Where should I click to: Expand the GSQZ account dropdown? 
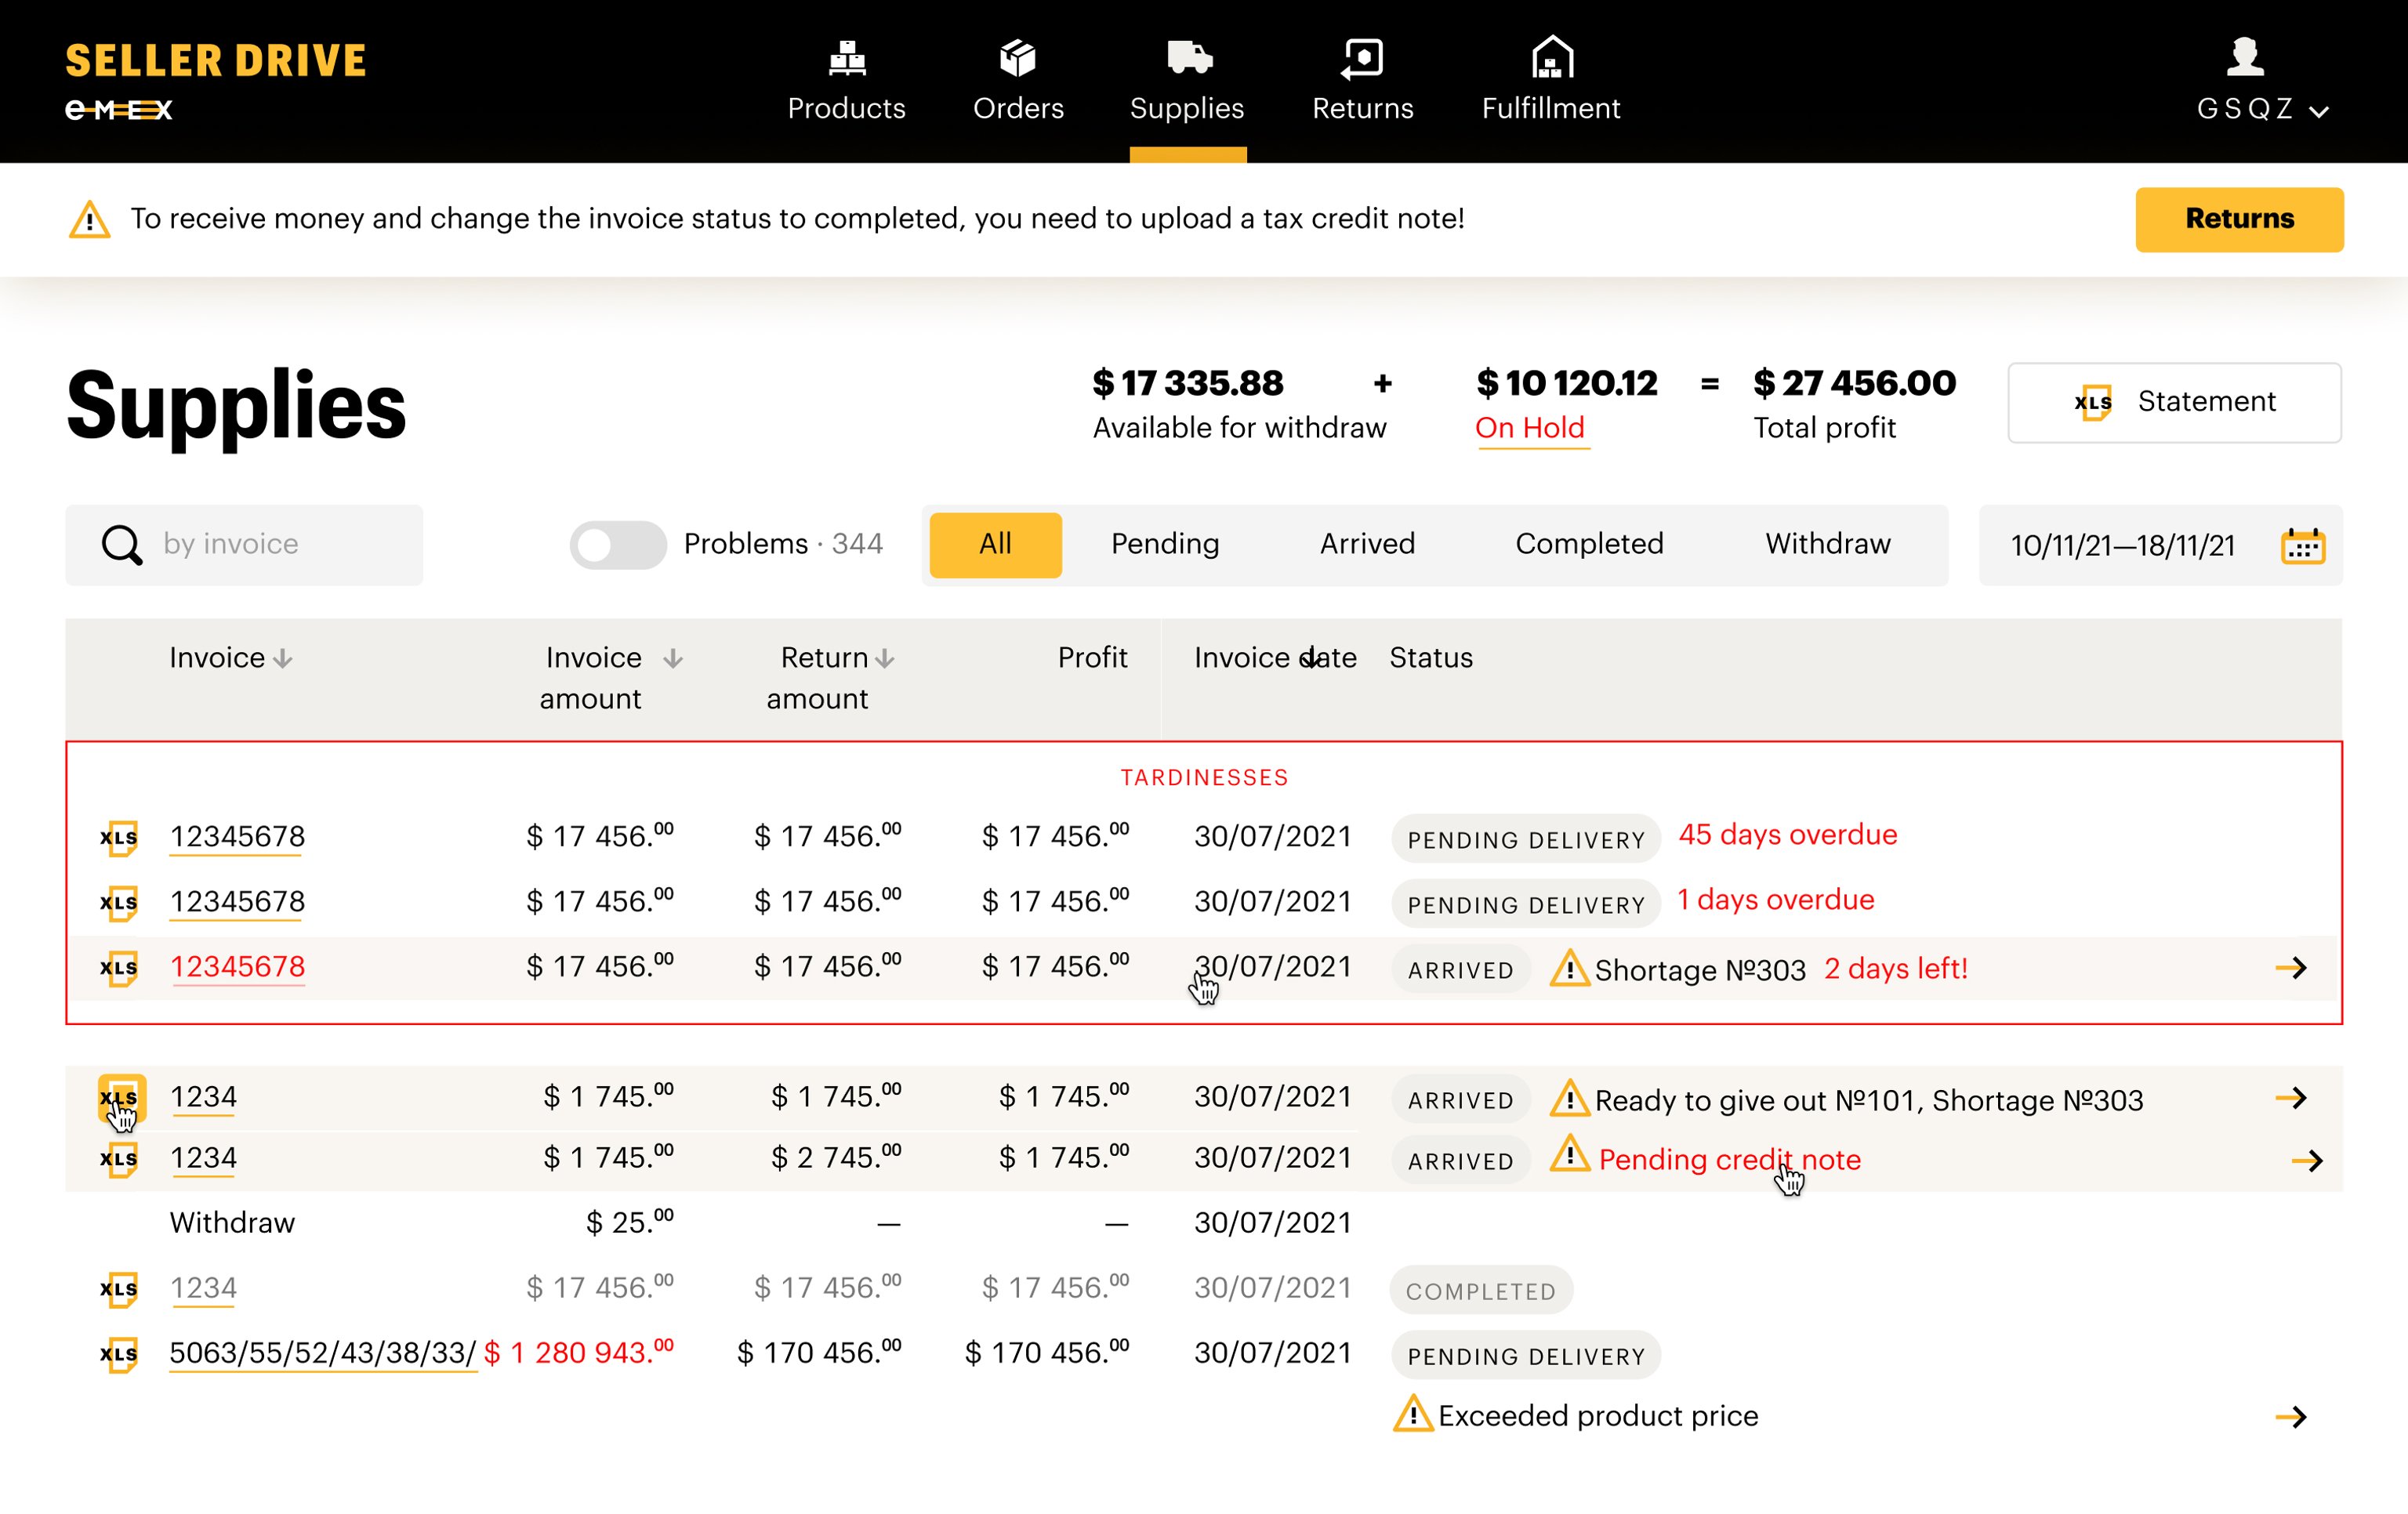pyautogui.click(x=2318, y=111)
